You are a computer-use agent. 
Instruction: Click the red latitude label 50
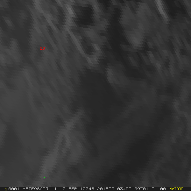[42, 48]
